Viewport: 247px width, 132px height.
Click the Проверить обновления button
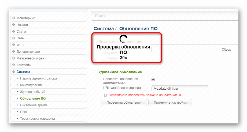[x=124, y=103]
